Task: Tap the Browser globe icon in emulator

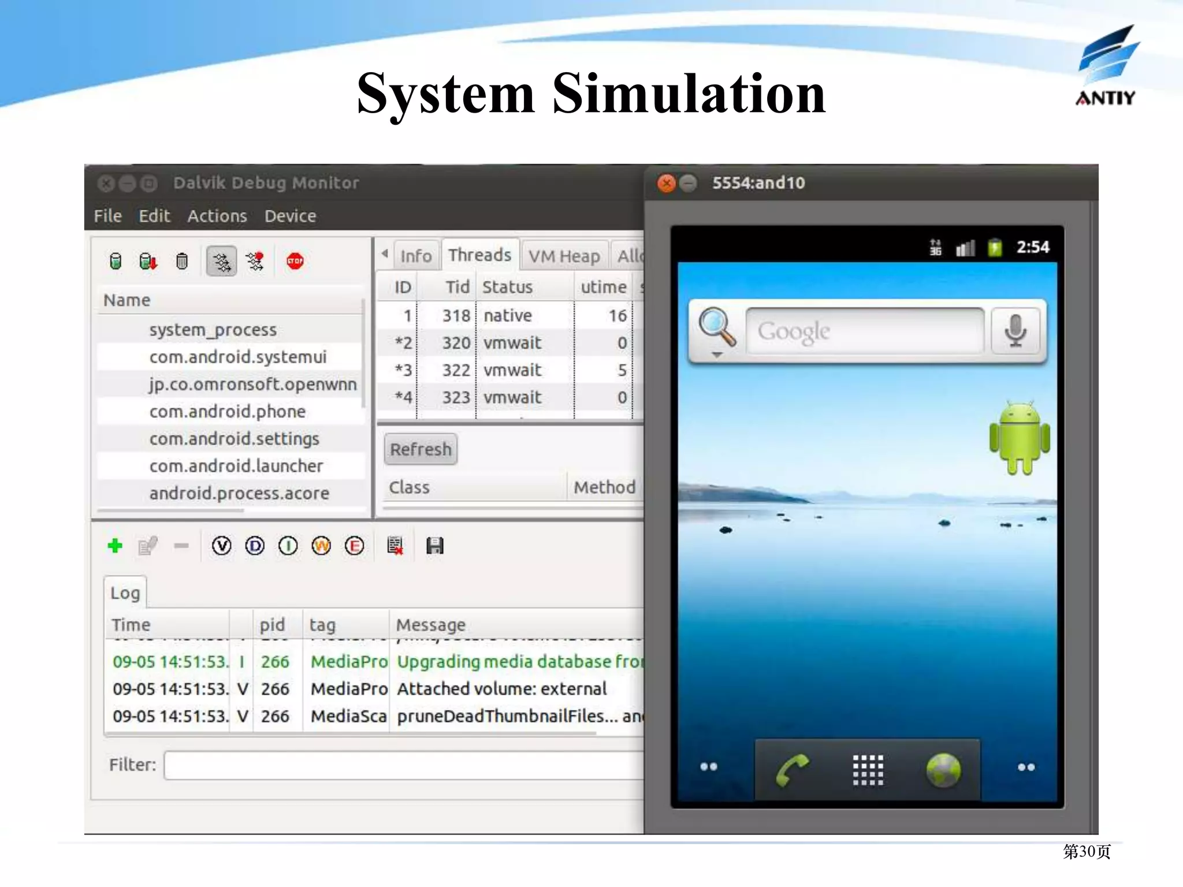Action: coord(943,770)
